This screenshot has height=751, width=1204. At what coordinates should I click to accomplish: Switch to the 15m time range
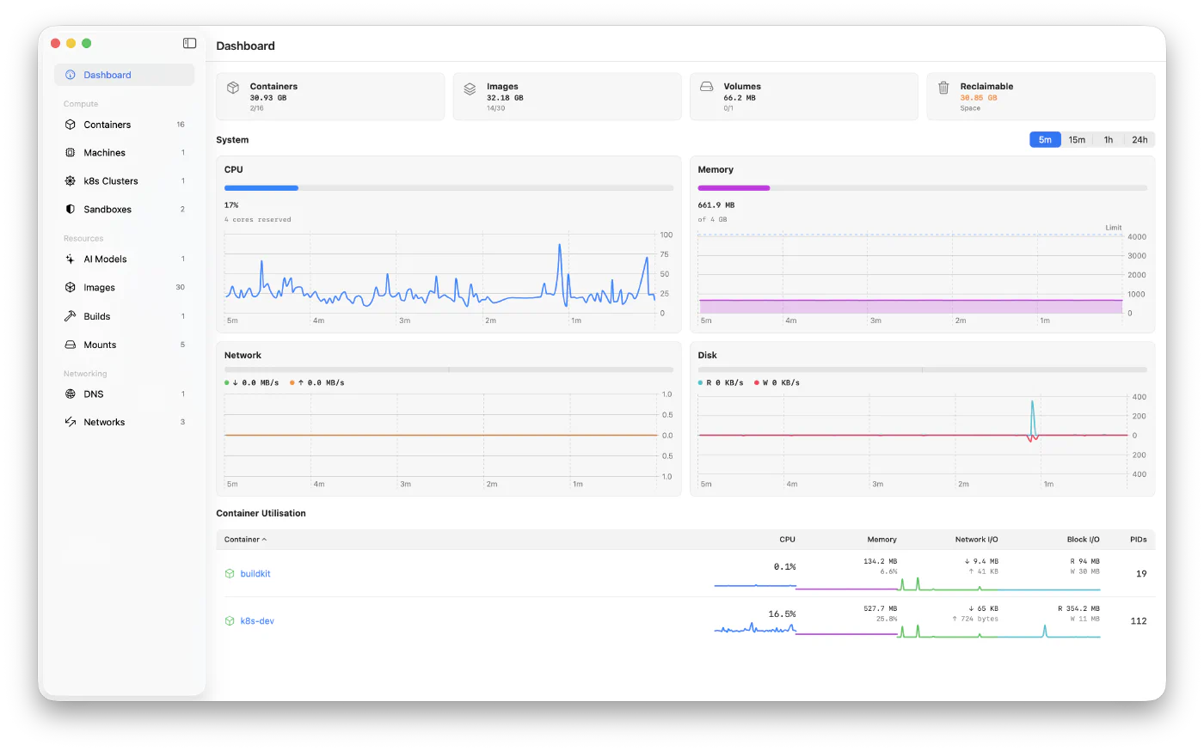coord(1077,140)
